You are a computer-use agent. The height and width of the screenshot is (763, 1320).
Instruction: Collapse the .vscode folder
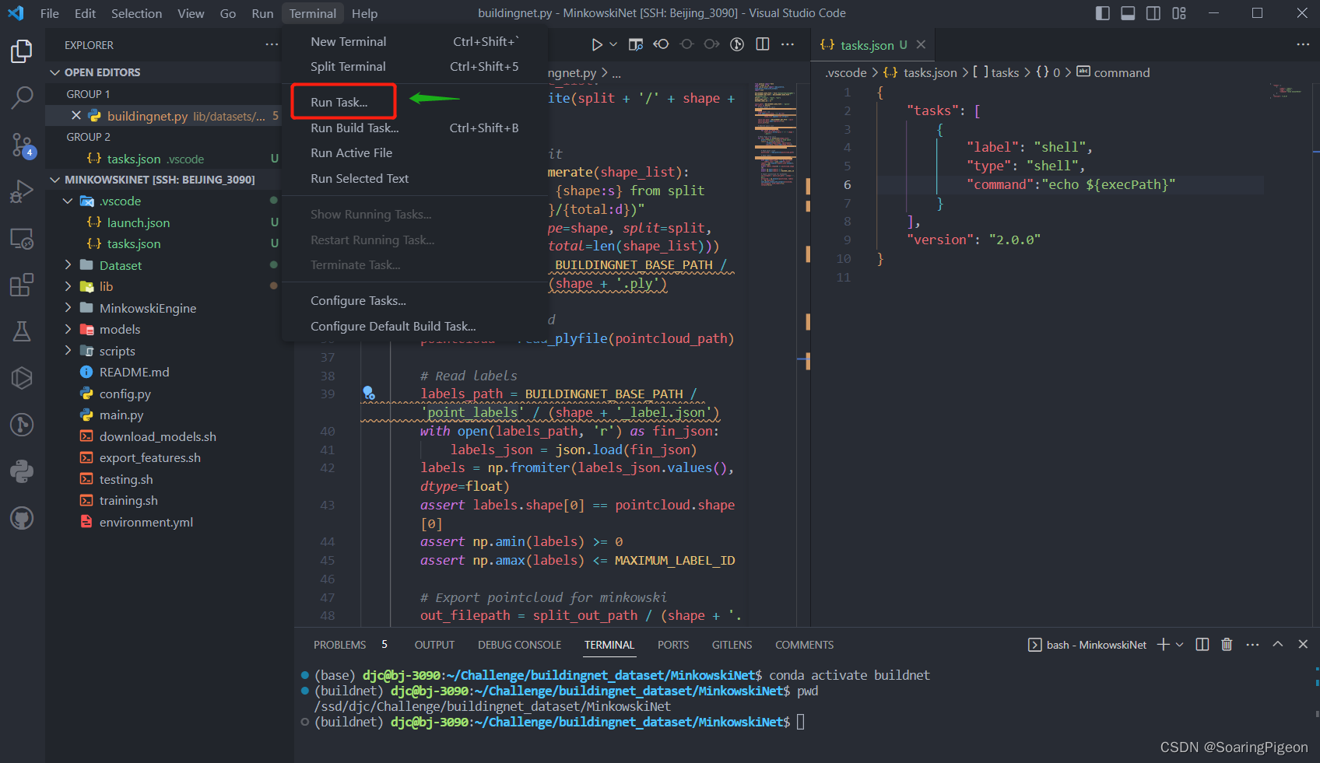click(x=68, y=201)
